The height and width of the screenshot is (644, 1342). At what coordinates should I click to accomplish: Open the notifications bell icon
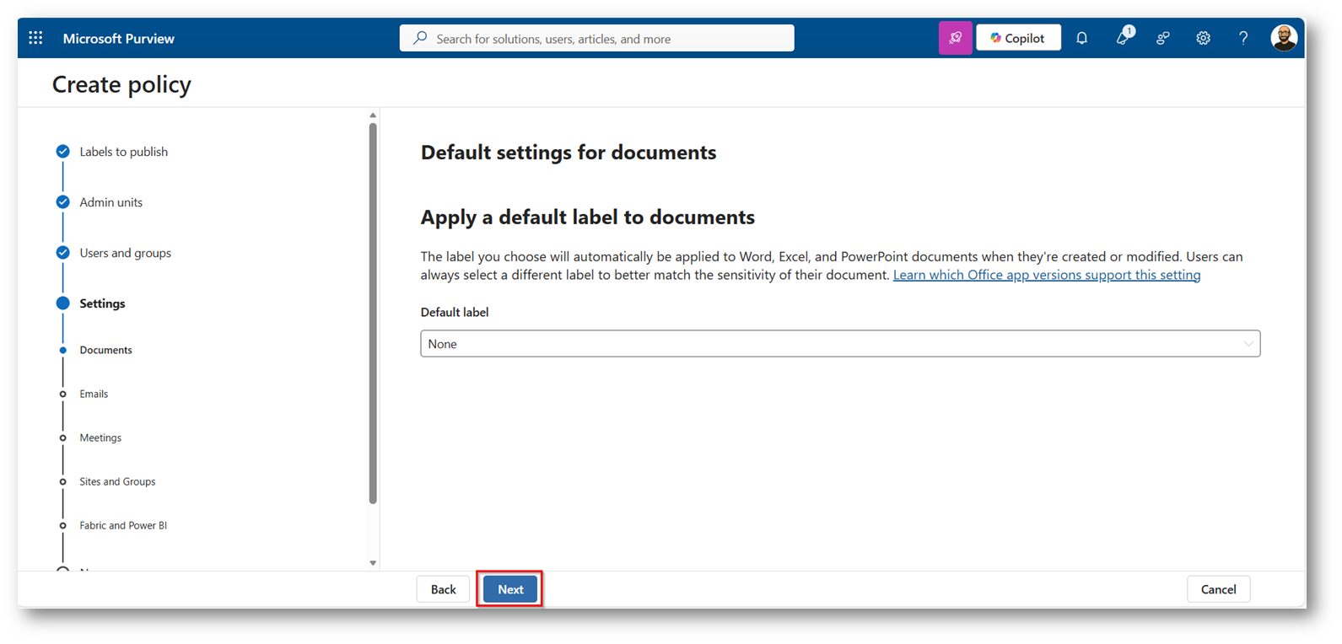[x=1081, y=38]
